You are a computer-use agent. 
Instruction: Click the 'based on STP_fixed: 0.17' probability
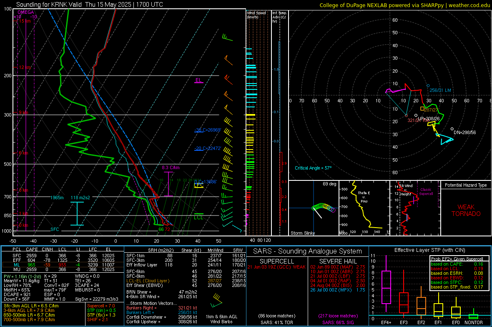(x=457, y=287)
